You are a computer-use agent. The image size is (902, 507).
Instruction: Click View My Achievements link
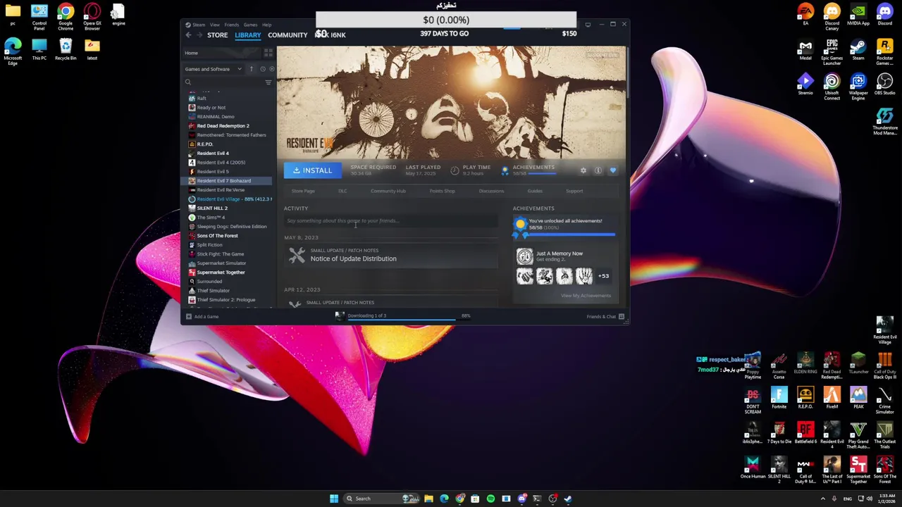point(586,296)
